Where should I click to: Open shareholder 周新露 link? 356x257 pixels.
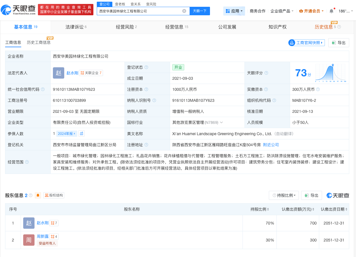click(x=42, y=237)
